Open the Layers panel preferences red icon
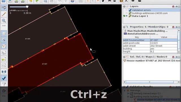Viewport: 181px width, 102px height. (173, 7)
